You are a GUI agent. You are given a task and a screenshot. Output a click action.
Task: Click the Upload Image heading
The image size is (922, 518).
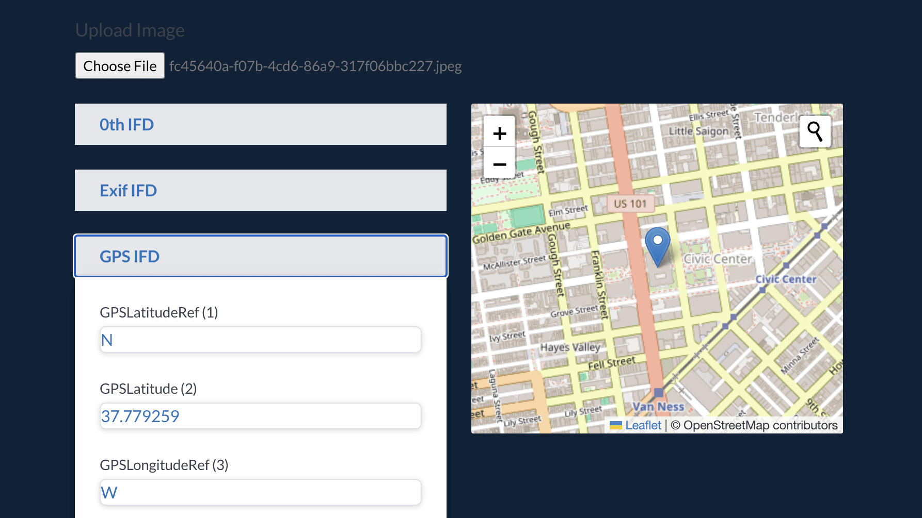[x=130, y=30]
